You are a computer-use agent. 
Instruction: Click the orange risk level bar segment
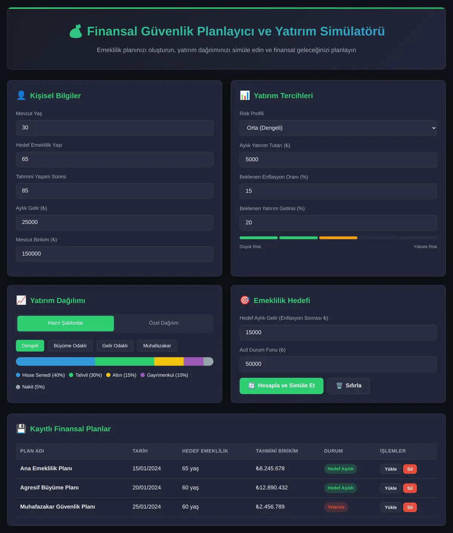pos(338,238)
